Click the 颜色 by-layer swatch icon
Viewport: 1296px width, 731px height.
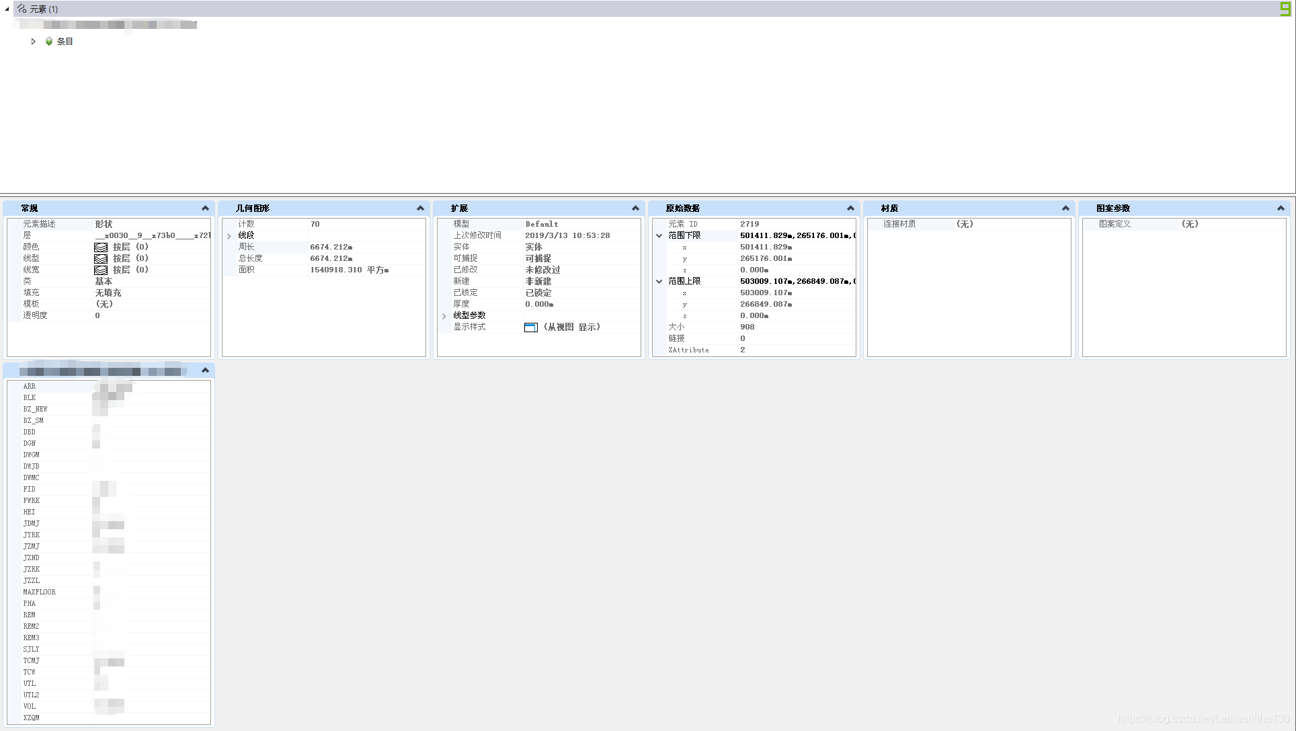pos(101,247)
